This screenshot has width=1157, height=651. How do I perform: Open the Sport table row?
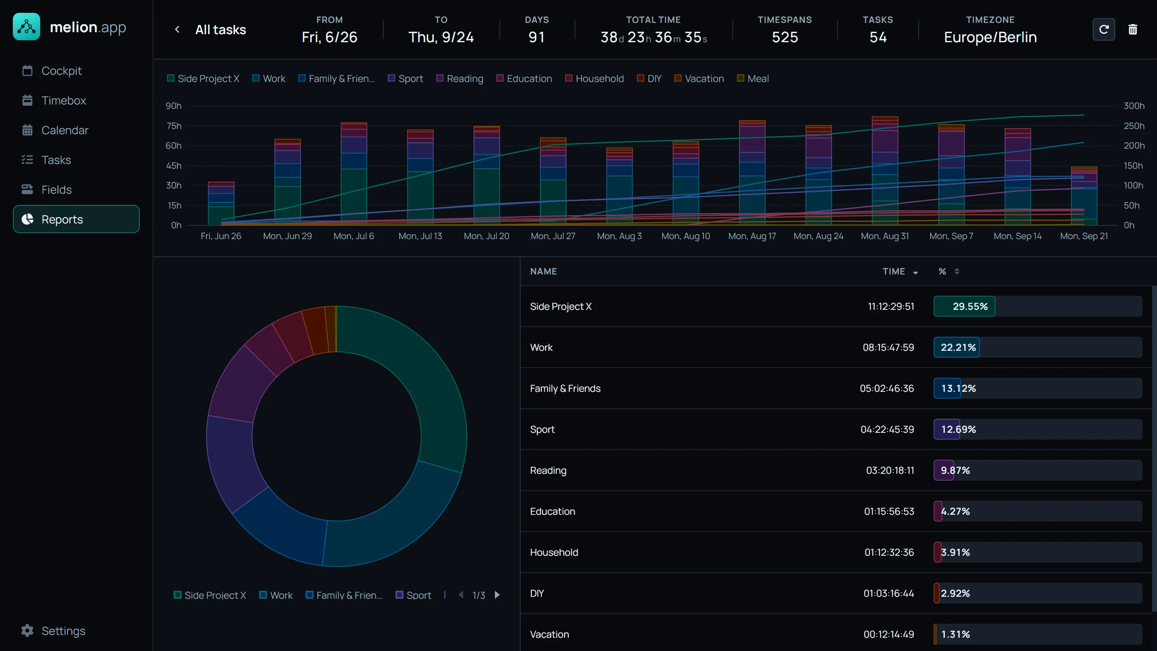pos(836,429)
